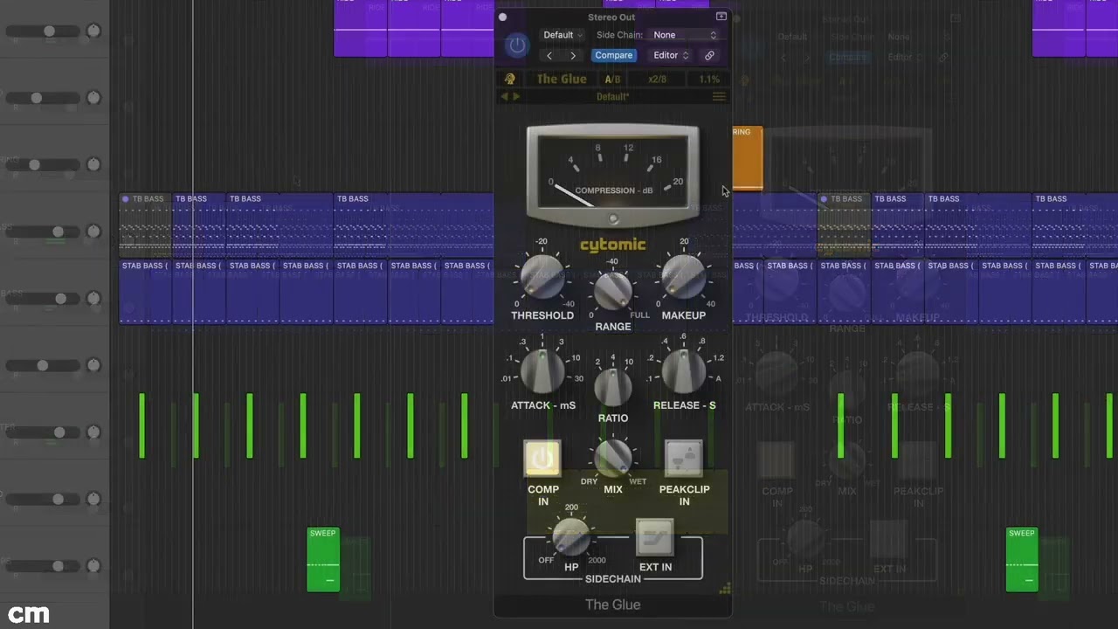Click the THRESHOLD knob
The image size is (1118, 629).
coord(542,277)
